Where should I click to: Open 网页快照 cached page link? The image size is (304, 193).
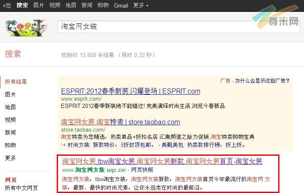(142, 170)
